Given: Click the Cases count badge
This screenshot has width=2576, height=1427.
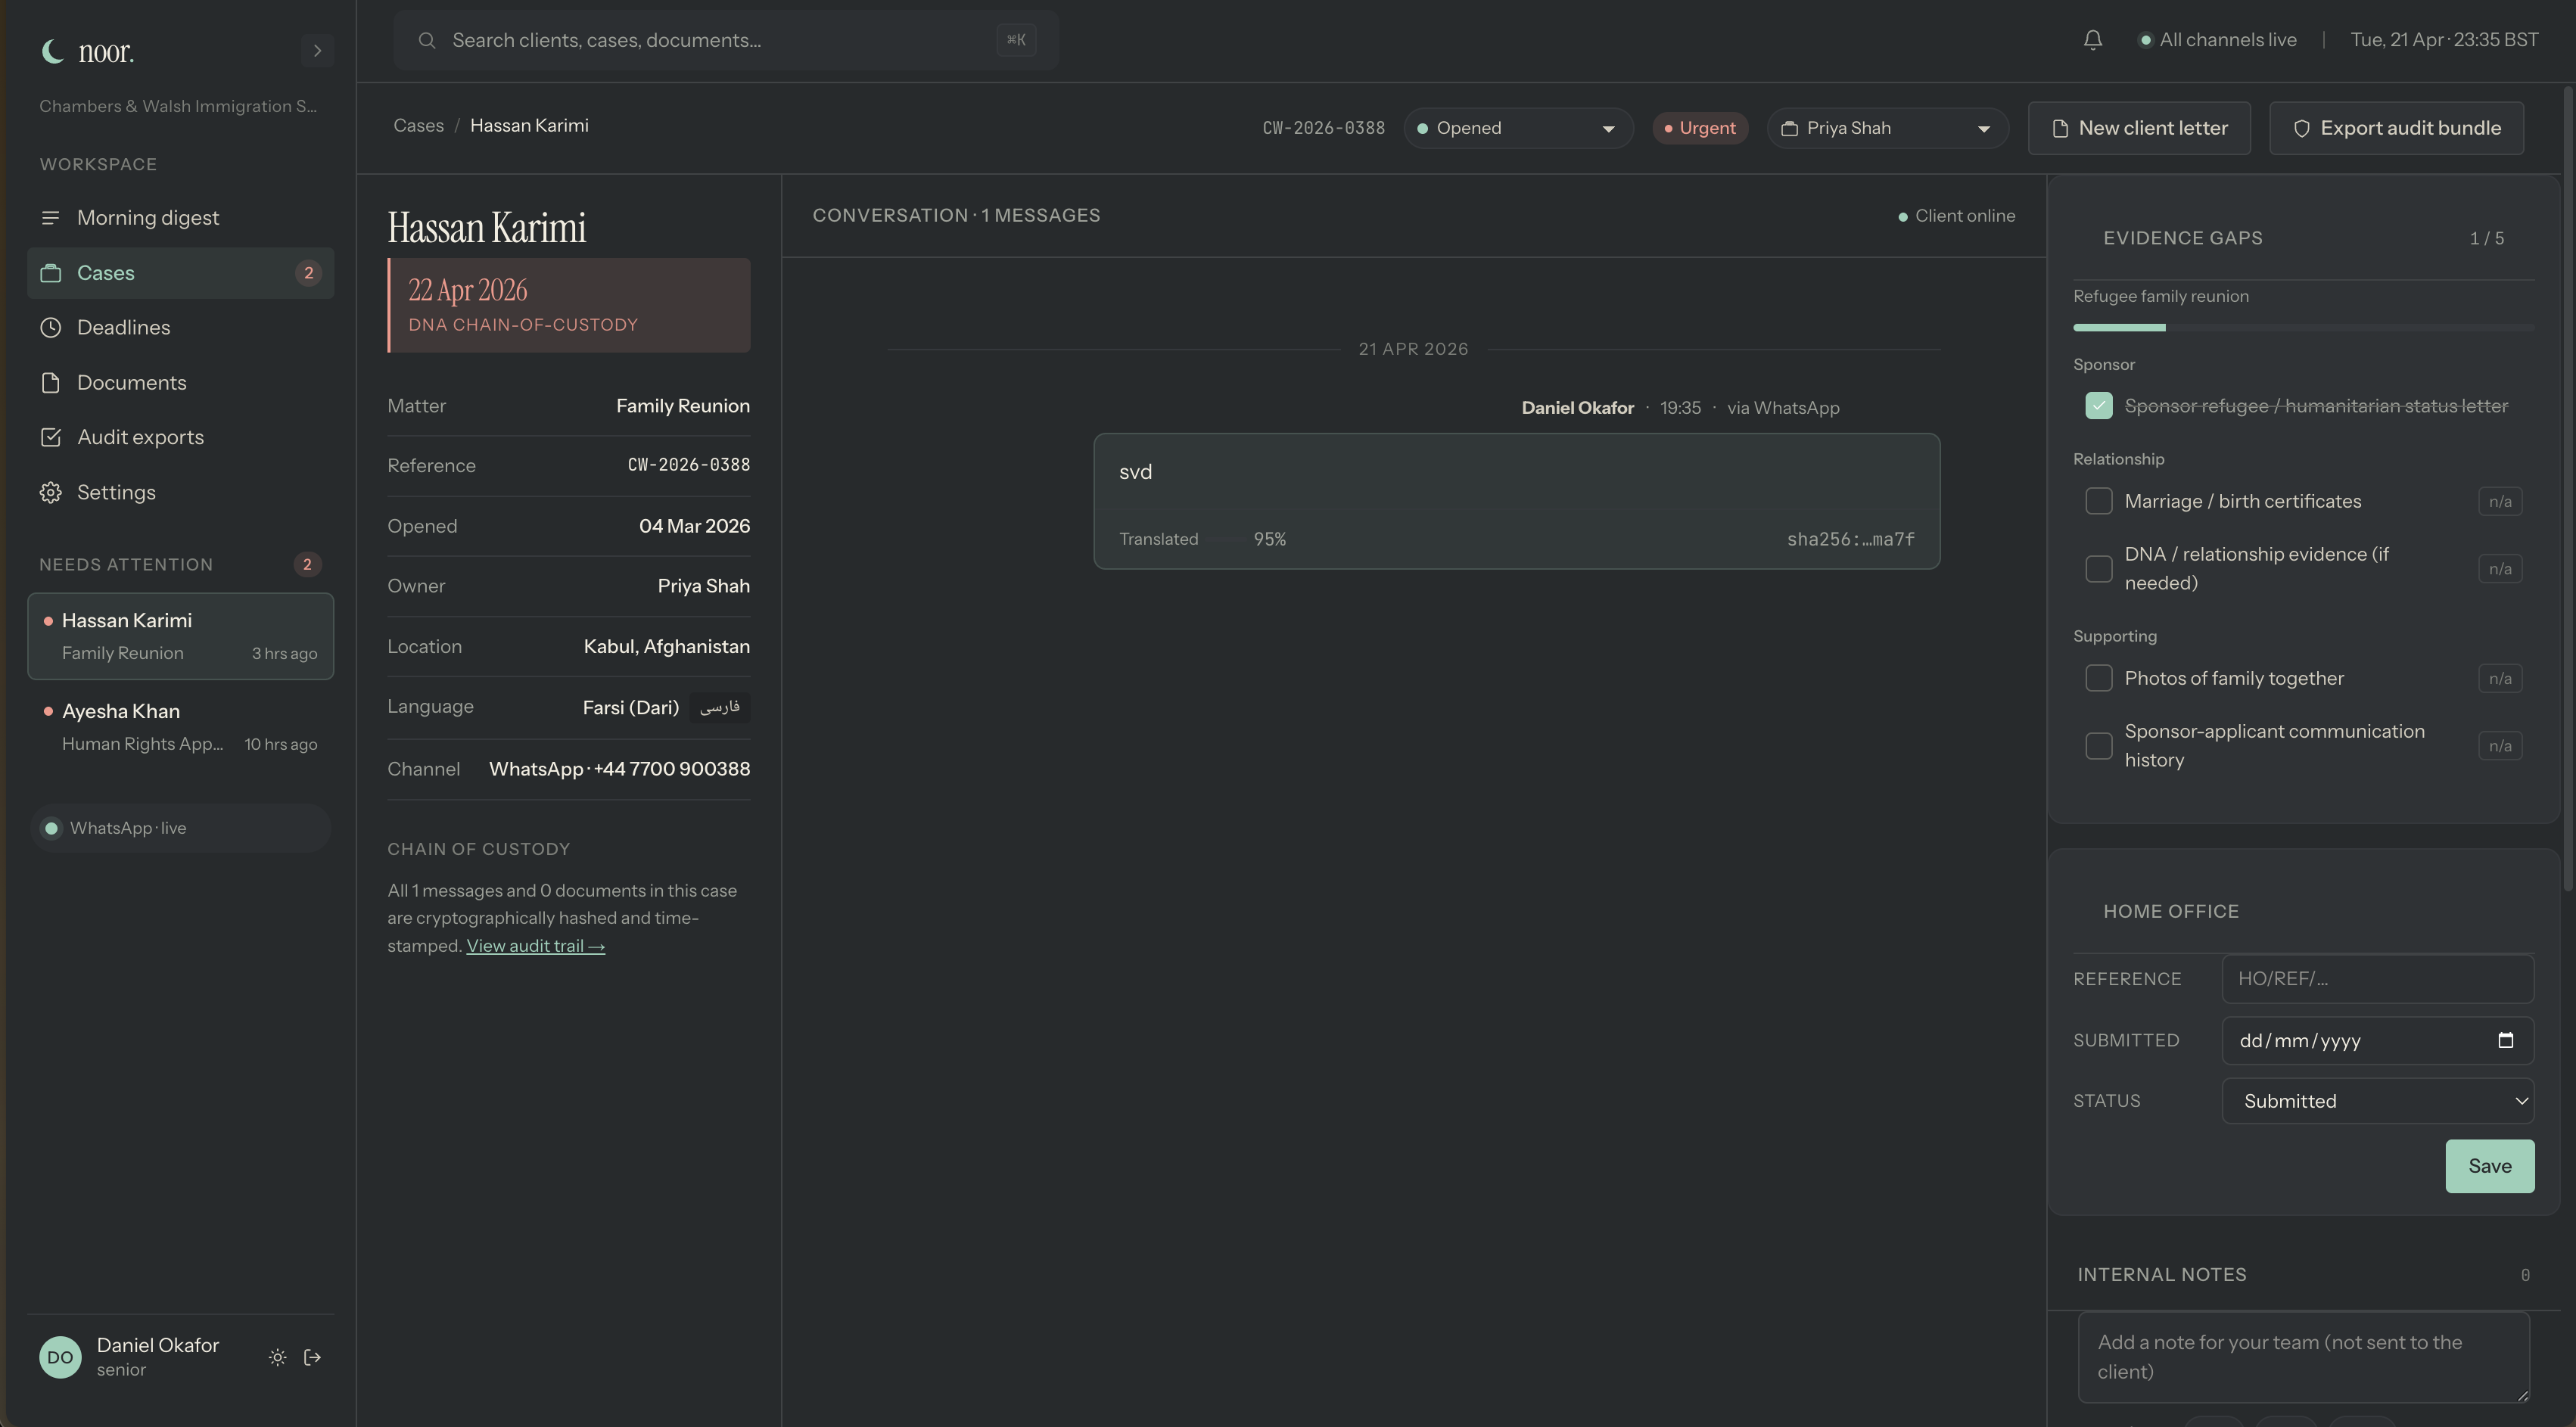Looking at the screenshot, I should coord(308,273).
